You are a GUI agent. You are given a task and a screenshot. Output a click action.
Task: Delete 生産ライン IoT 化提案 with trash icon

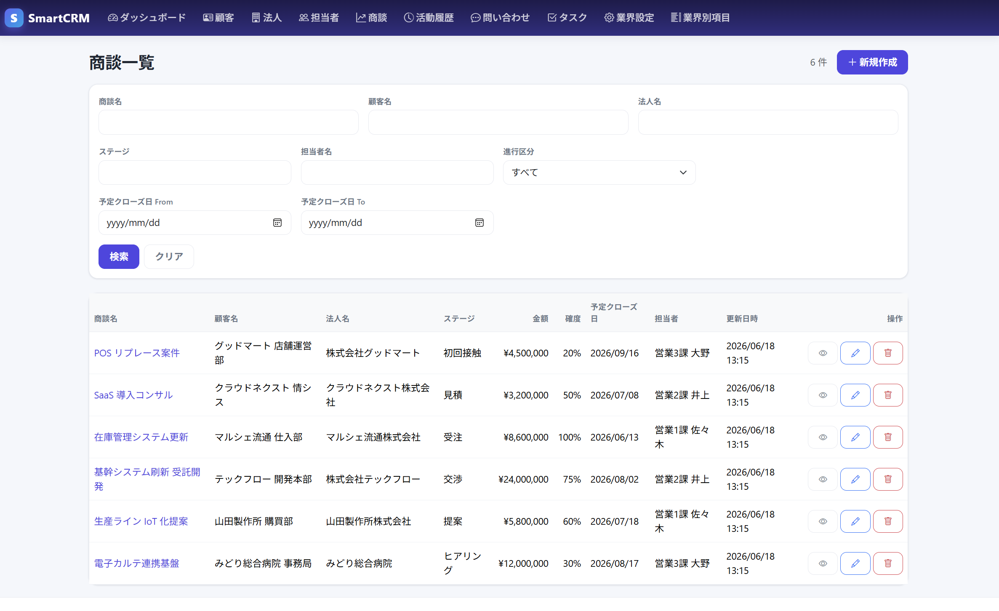tap(888, 521)
